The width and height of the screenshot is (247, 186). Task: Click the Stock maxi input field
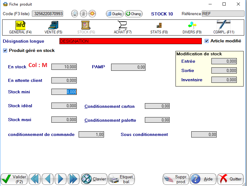coord(64,120)
